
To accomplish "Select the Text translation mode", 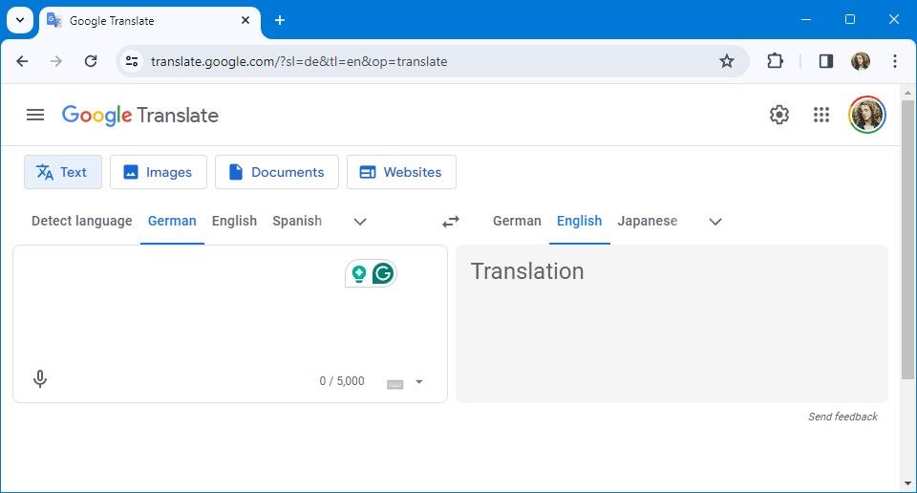I will (x=63, y=172).
